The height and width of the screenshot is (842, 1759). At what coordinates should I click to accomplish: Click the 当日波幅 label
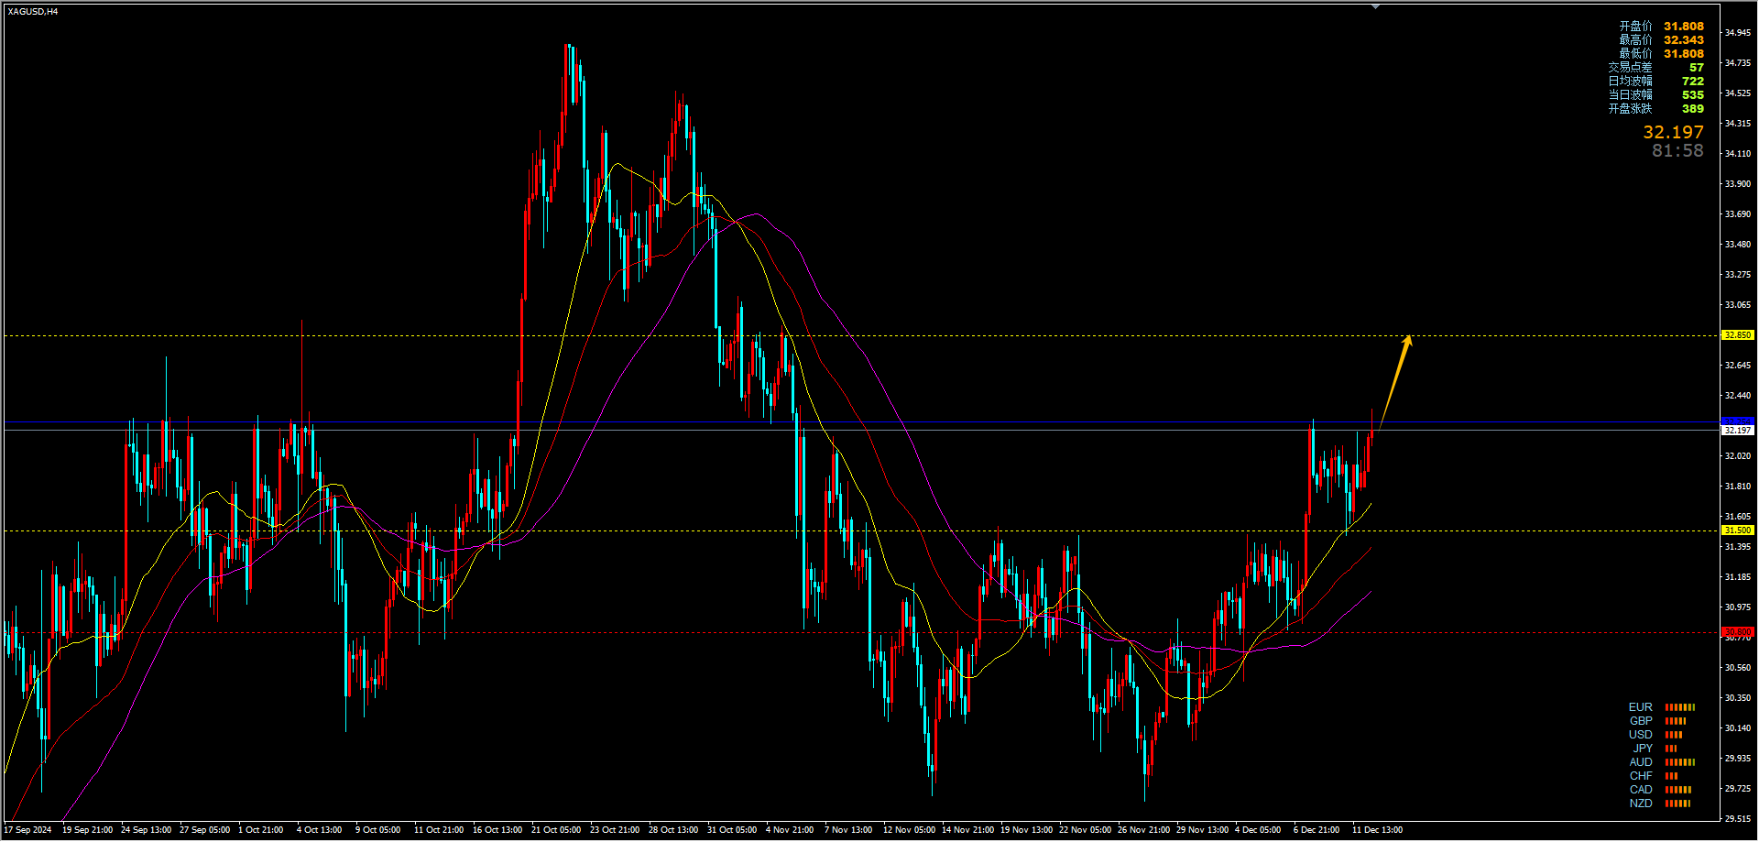point(1630,95)
